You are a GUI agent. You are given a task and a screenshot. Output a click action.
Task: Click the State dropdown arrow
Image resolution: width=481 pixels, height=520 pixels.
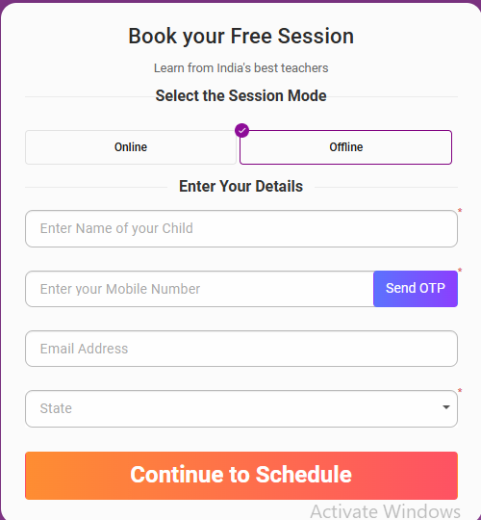[x=446, y=407]
